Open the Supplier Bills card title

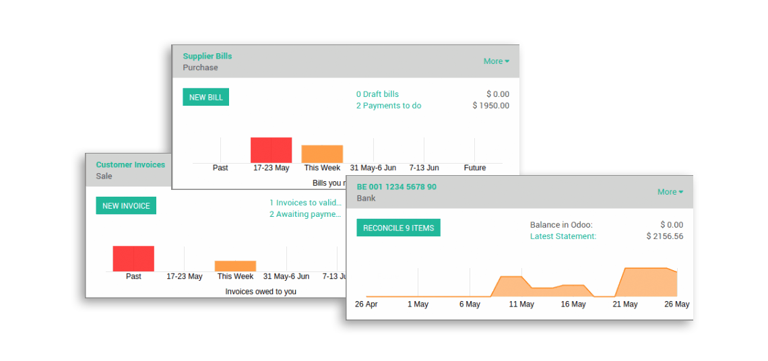coord(207,56)
